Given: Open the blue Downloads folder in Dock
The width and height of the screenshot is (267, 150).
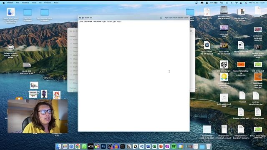Looking at the screenshot, I should point(202,147).
